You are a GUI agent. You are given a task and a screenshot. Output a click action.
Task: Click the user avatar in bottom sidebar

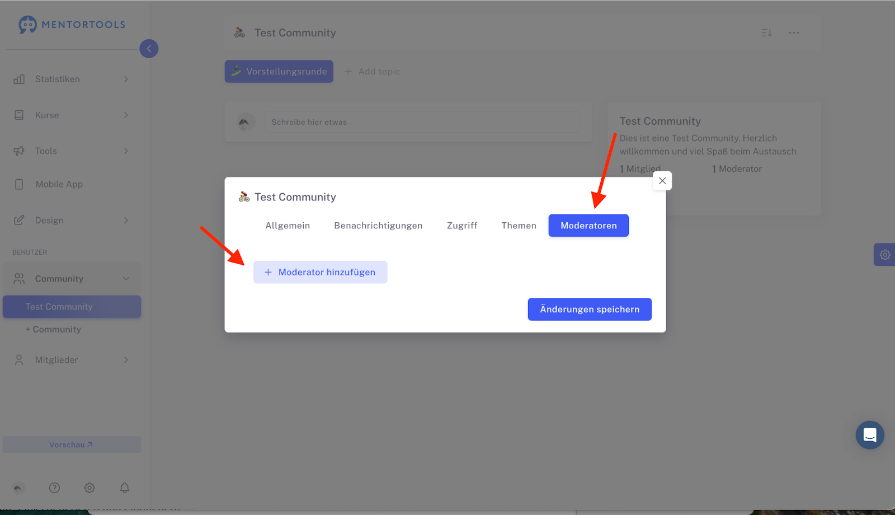18,488
